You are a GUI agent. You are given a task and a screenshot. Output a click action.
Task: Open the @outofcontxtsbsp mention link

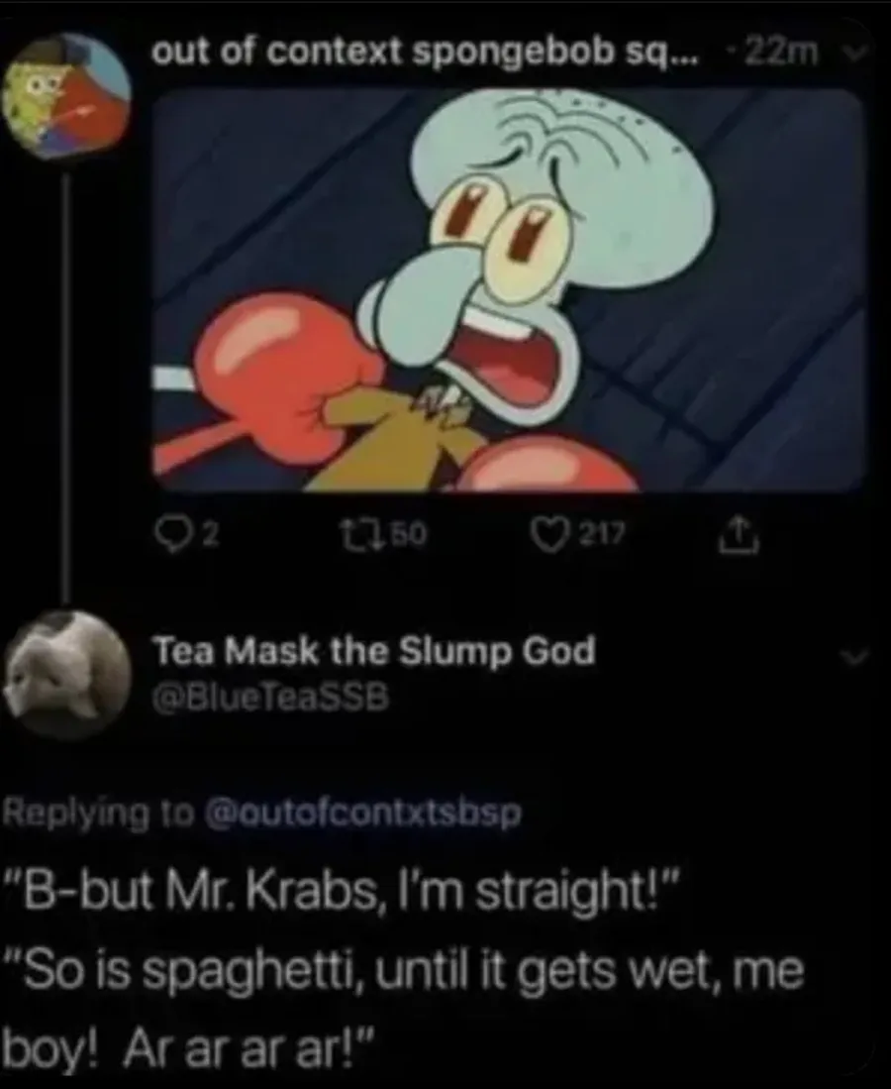(361, 812)
